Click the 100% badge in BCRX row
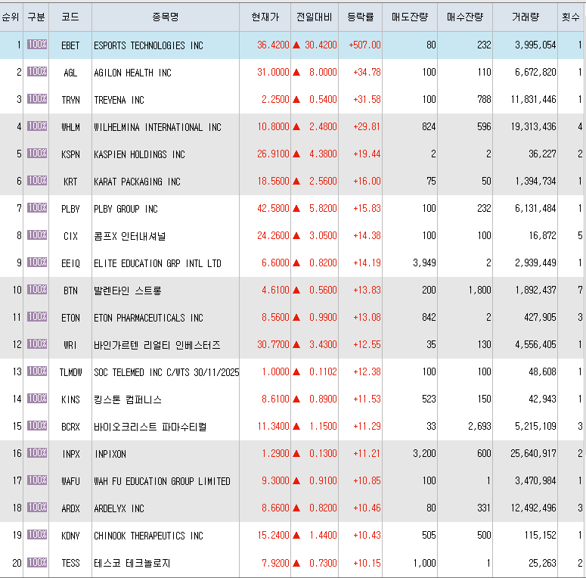Screen dimensions: 586x578 pyautogui.click(x=37, y=425)
